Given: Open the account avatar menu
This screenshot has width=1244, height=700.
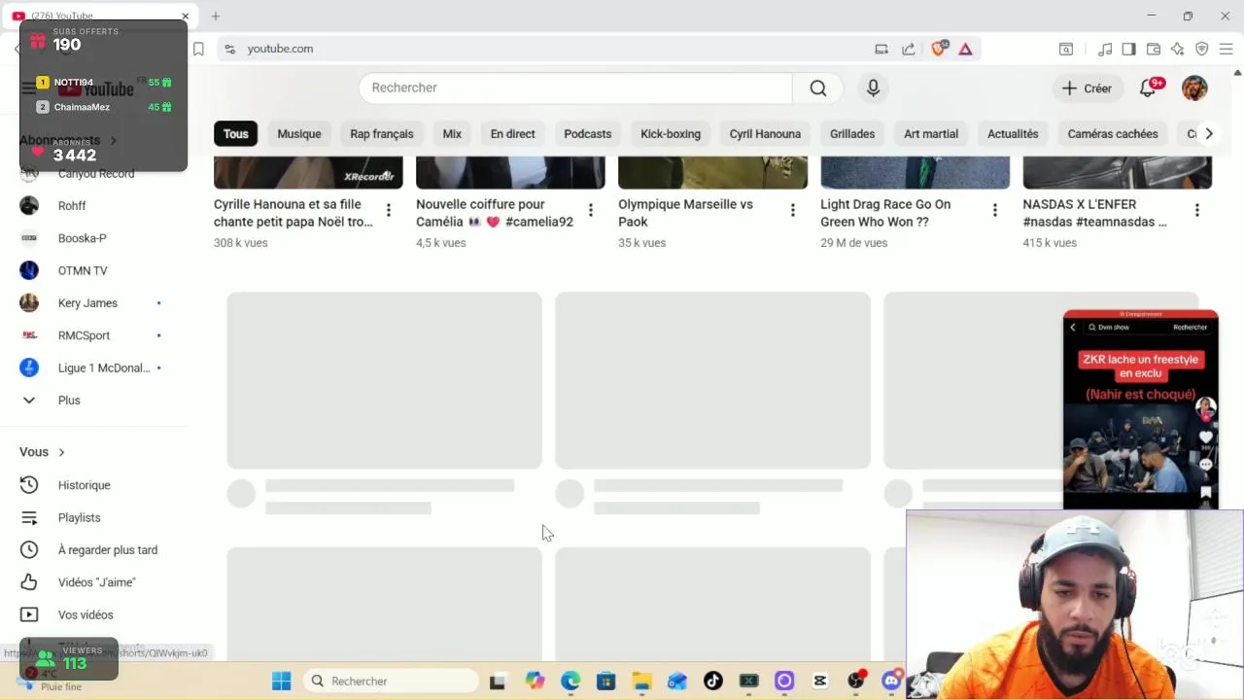Looking at the screenshot, I should (1194, 87).
